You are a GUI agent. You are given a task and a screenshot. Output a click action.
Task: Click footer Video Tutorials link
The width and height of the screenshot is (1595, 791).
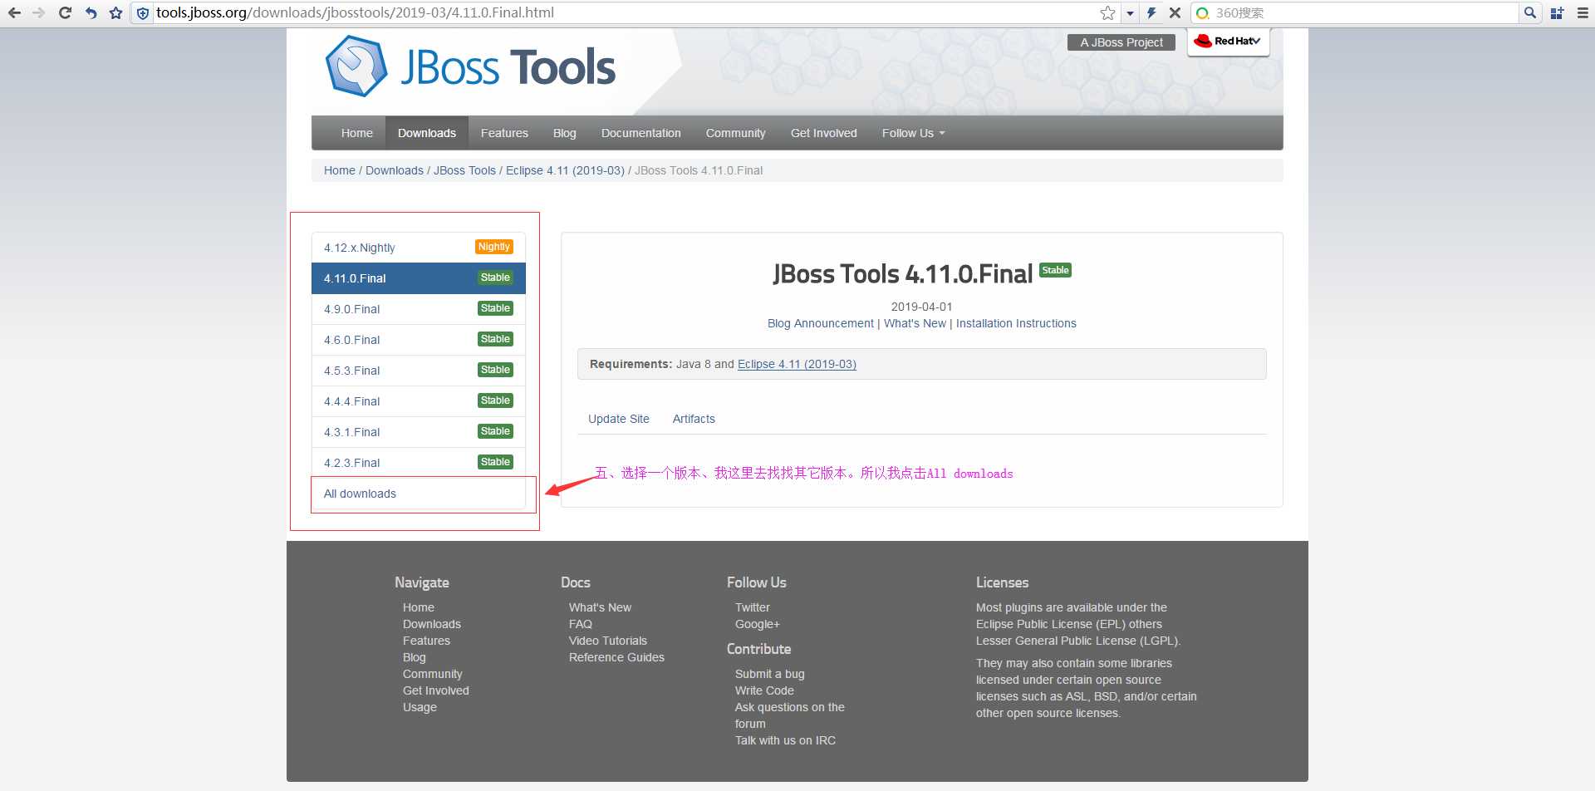tap(608, 641)
